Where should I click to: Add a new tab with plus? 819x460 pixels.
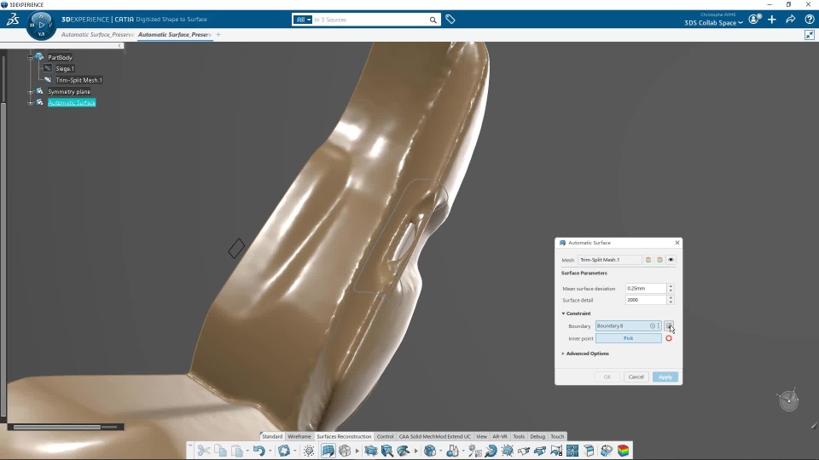tap(218, 34)
